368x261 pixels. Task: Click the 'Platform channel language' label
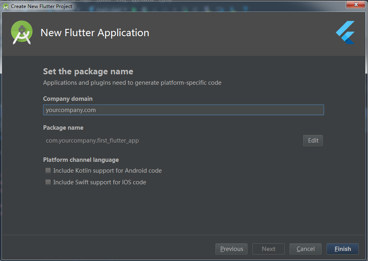[81, 160]
